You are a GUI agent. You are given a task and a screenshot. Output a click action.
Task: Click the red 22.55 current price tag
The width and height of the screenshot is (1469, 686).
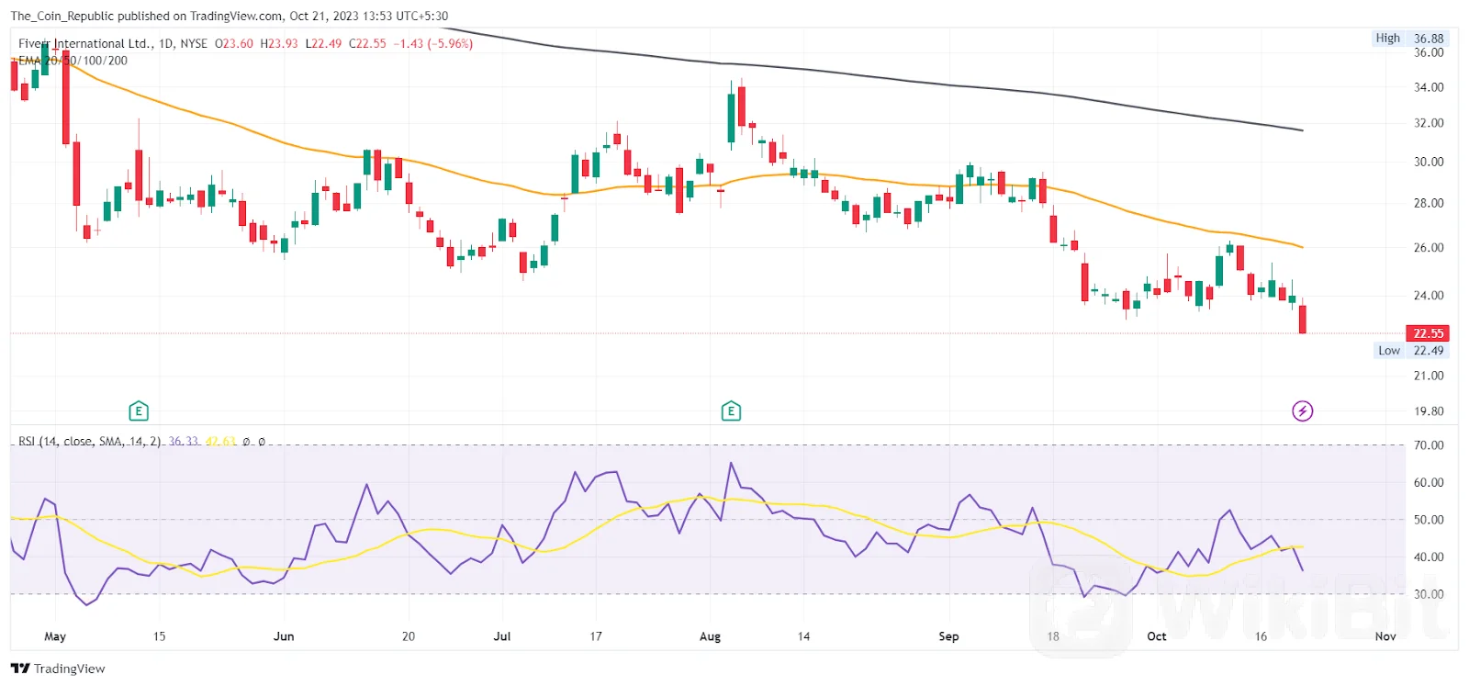point(1427,333)
